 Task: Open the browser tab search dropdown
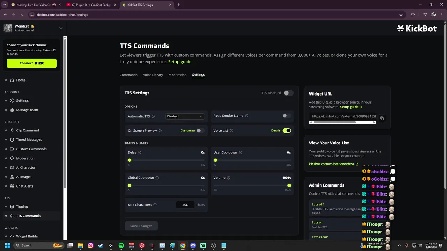5,5
